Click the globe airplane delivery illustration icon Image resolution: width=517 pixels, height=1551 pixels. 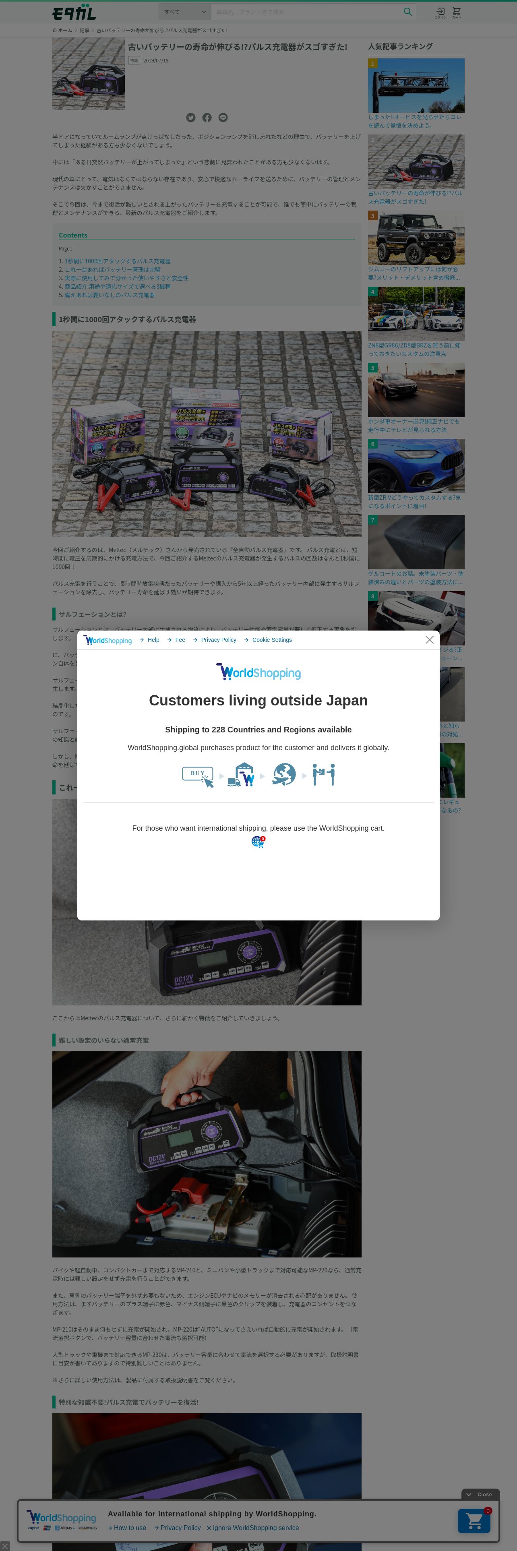(x=283, y=775)
